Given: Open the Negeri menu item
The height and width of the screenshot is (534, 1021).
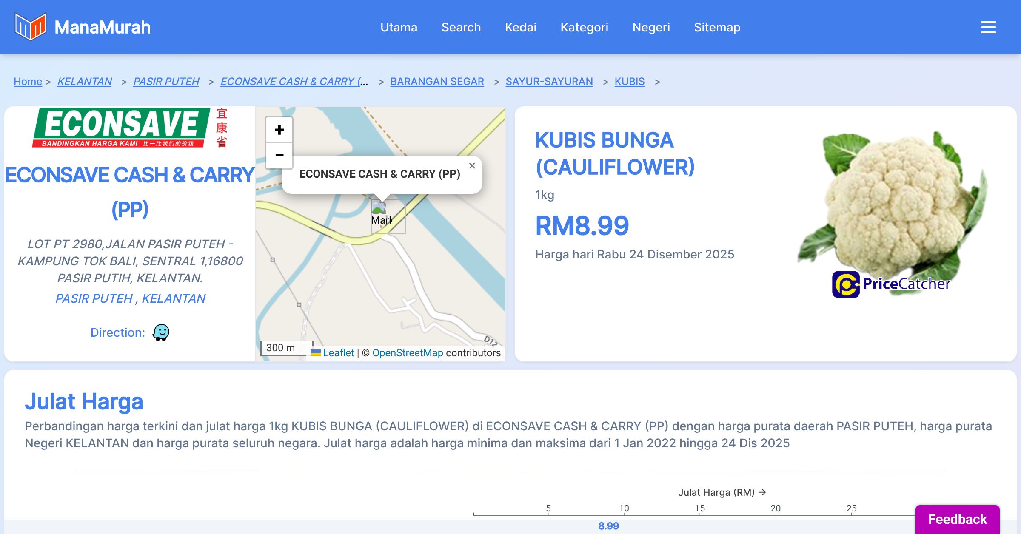Looking at the screenshot, I should click(651, 27).
